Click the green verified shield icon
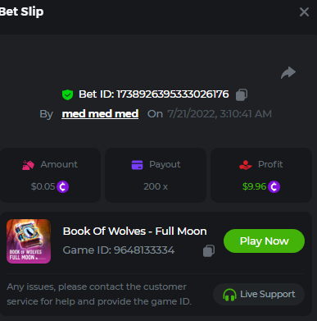 click(67, 94)
